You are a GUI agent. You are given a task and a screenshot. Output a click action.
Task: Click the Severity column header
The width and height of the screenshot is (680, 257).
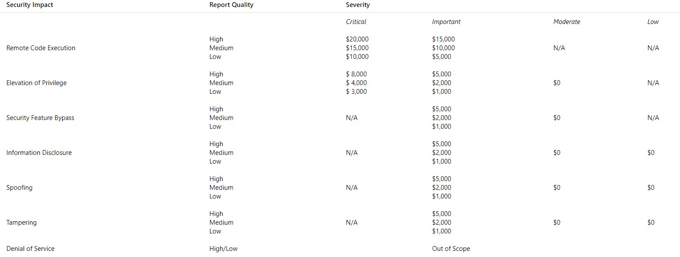point(358,5)
